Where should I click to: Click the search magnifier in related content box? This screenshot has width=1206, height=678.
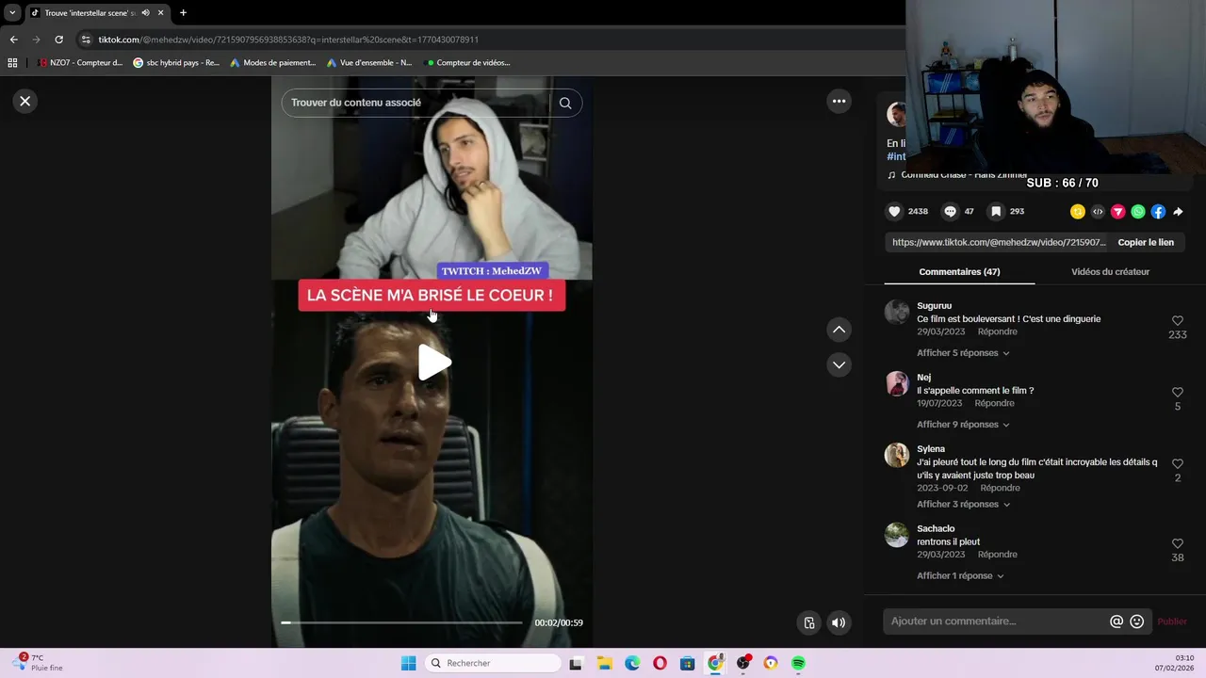pyautogui.click(x=565, y=104)
